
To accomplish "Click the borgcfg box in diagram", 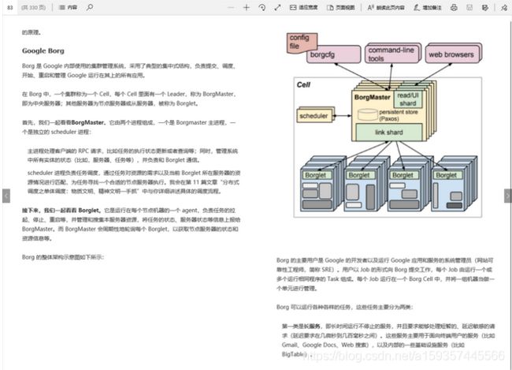I will (x=333, y=54).
